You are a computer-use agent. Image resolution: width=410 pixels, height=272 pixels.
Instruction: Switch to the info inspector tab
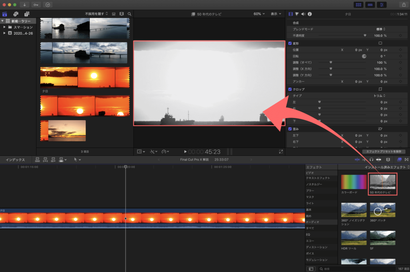pos(310,14)
